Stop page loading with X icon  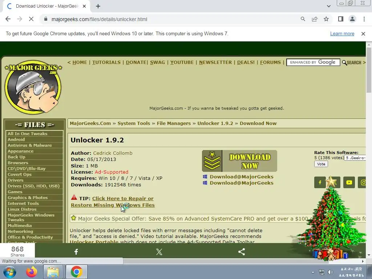point(31,19)
